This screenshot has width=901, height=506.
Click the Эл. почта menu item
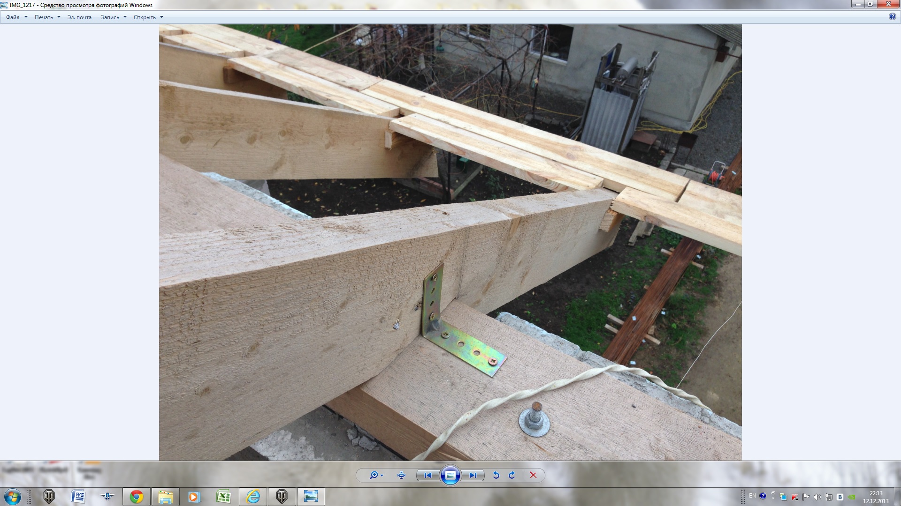click(79, 17)
